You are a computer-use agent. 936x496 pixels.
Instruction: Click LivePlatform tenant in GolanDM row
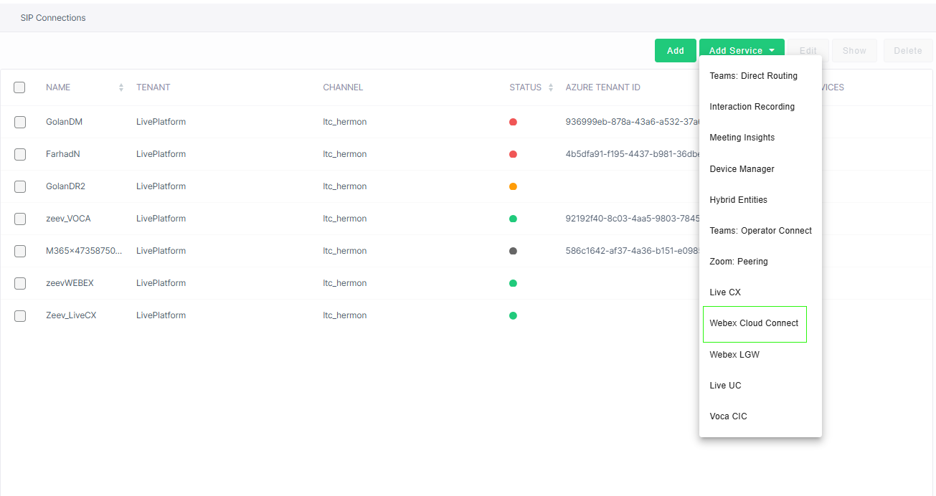(161, 122)
